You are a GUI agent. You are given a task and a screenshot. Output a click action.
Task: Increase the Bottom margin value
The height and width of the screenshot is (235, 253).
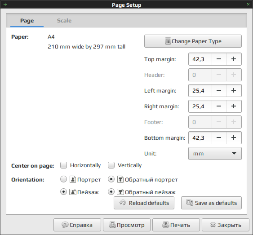(x=234, y=137)
